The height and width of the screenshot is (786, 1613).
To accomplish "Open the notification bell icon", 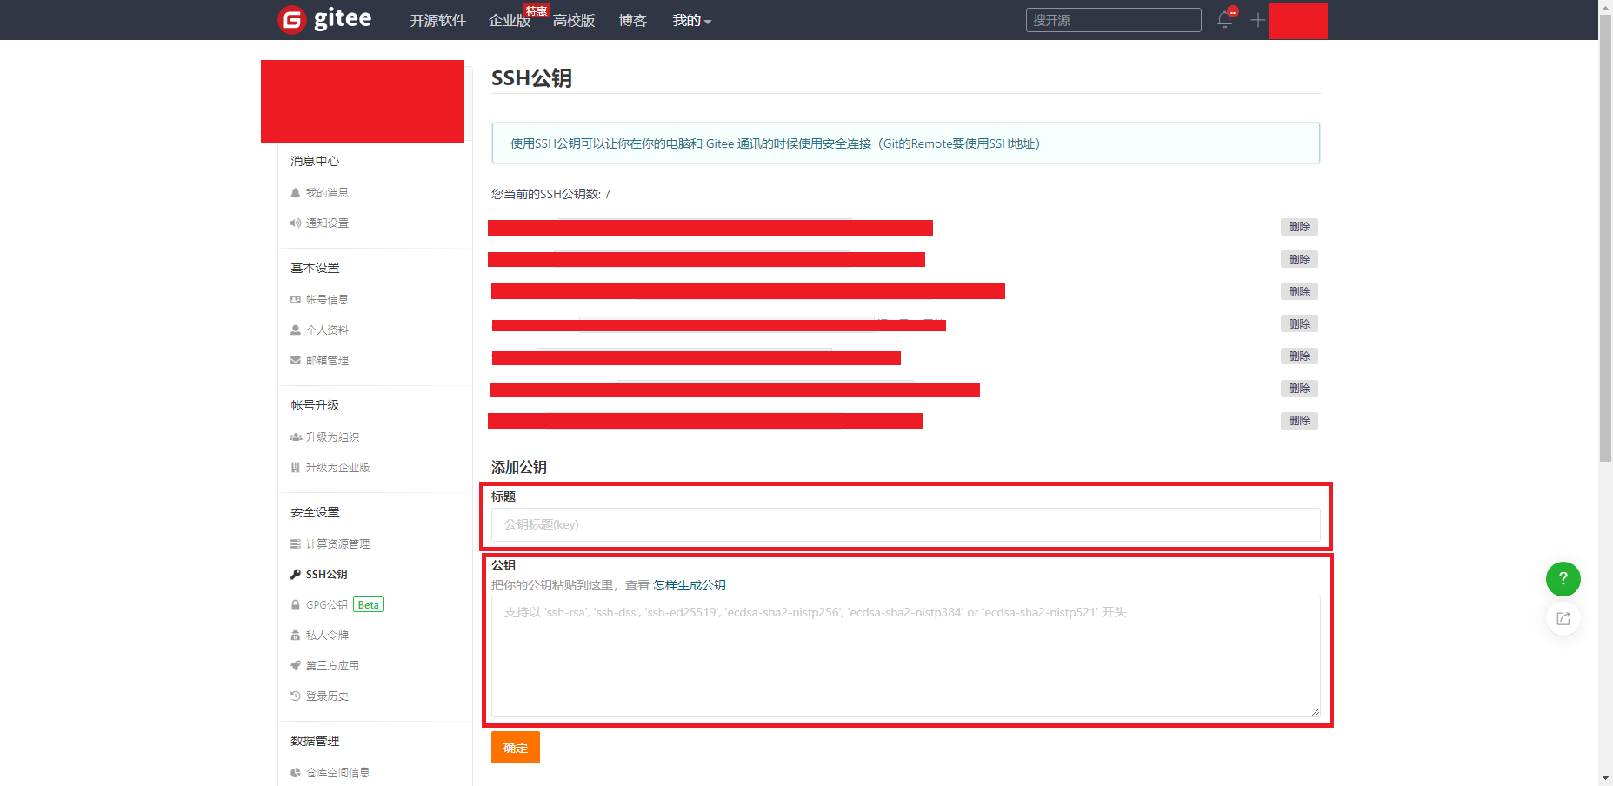I will 1224,19.
